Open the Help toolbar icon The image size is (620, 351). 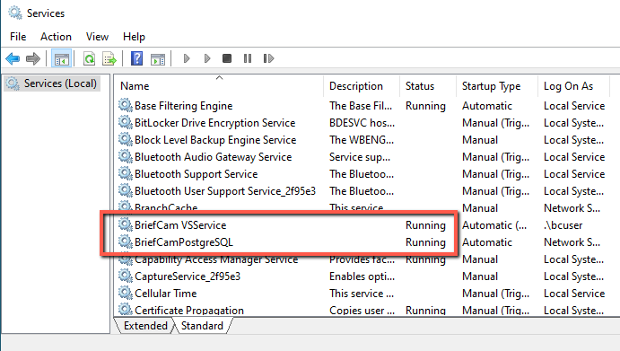pyautogui.click(x=136, y=58)
